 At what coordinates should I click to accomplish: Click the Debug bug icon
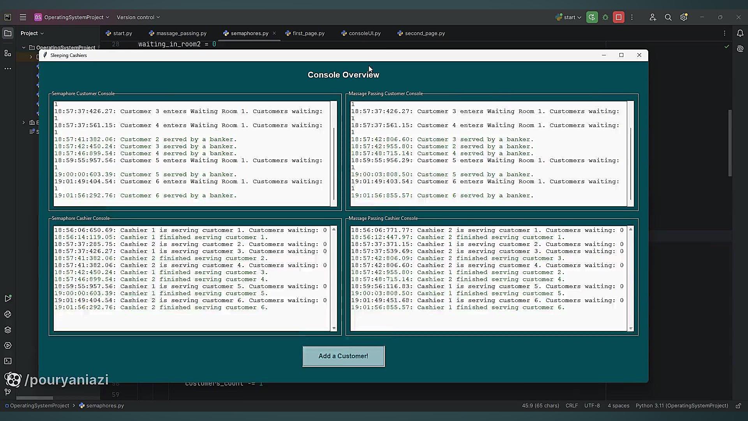[605, 17]
